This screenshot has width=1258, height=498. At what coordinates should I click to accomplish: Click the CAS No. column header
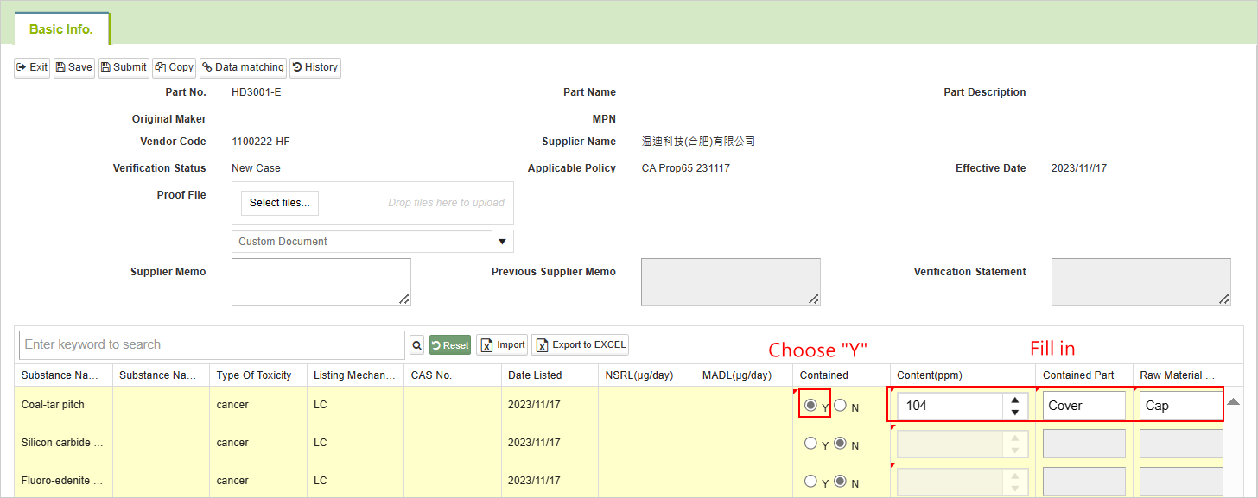(453, 375)
